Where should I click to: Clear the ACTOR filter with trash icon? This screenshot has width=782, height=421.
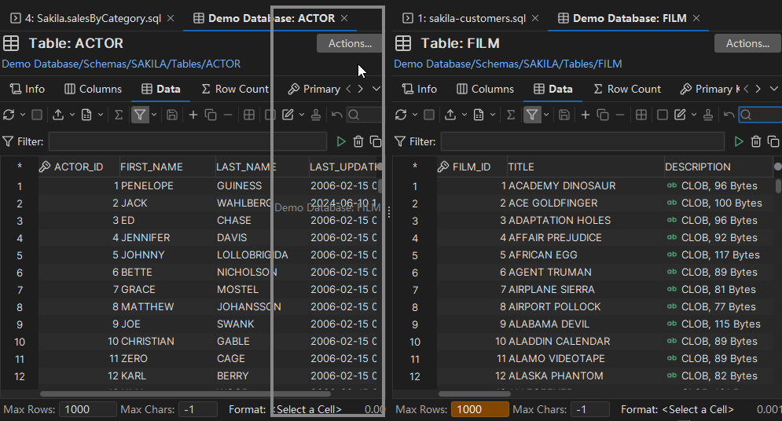358,141
